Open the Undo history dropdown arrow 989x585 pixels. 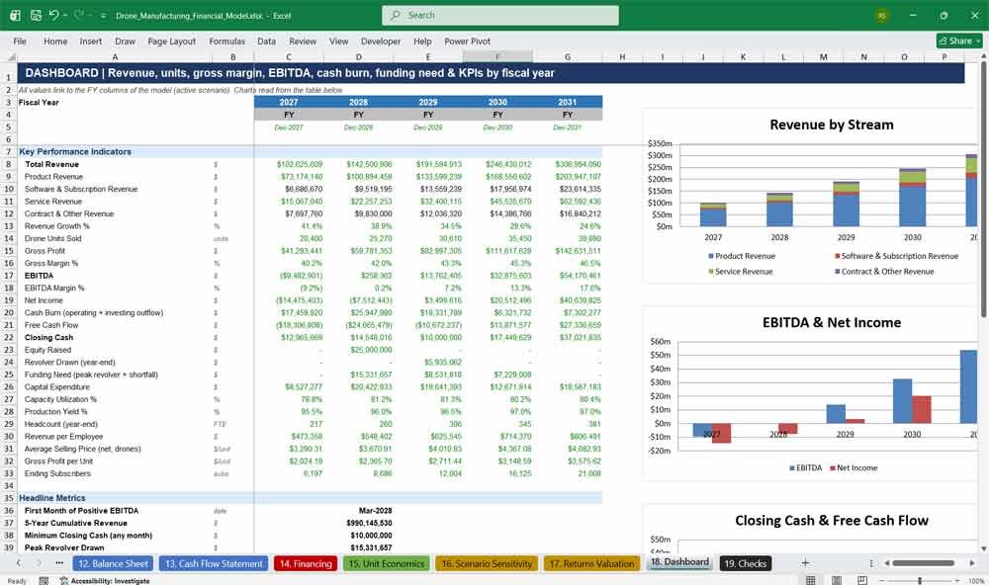pyautogui.click(x=65, y=15)
